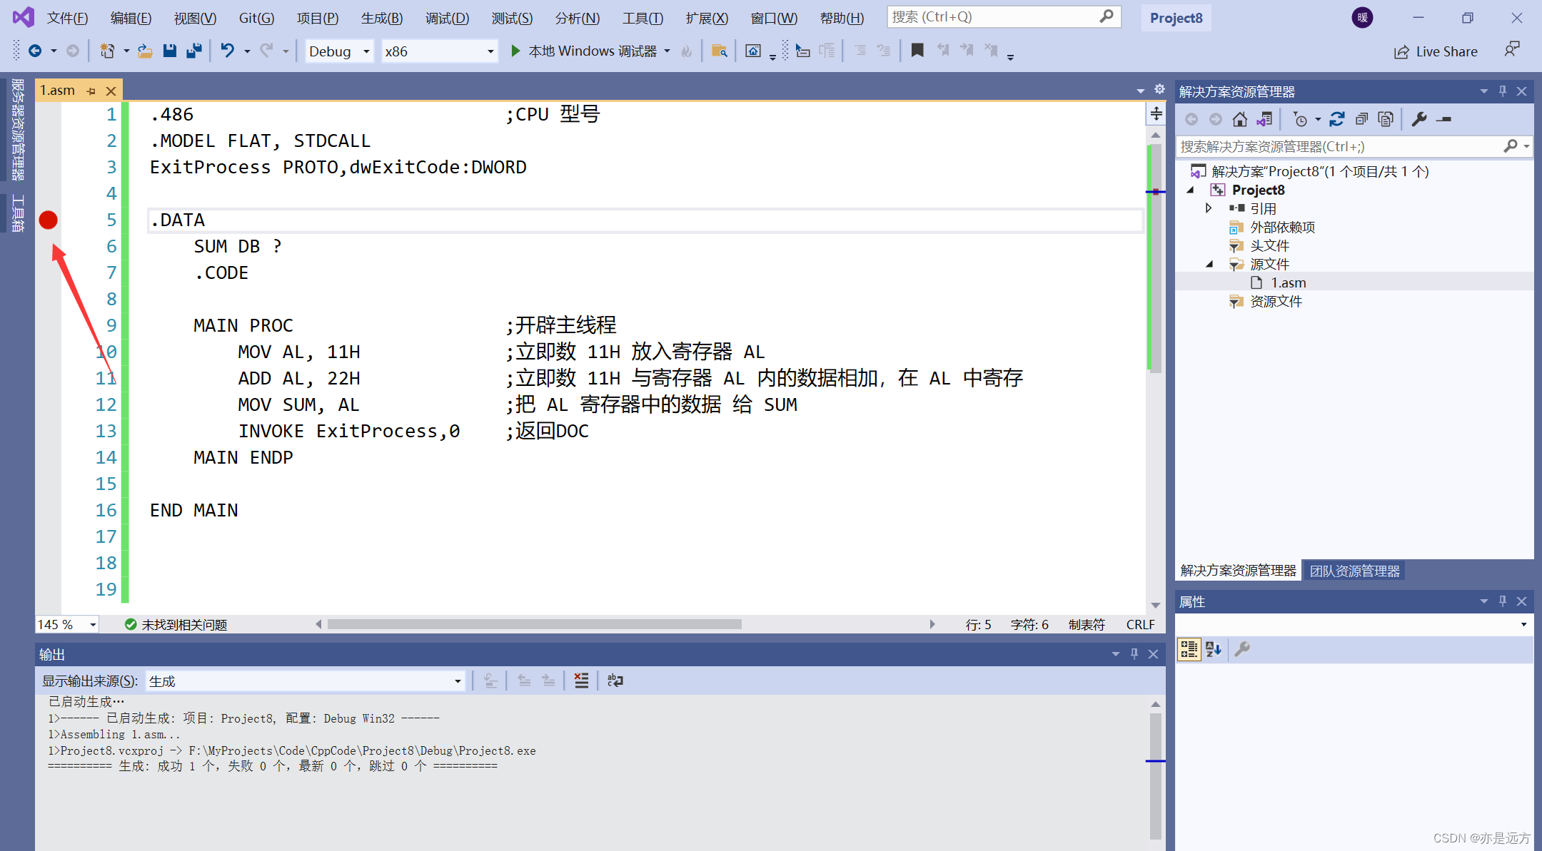Open the 调试(D) menu
This screenshot has height=851, width=1542.
447,18
